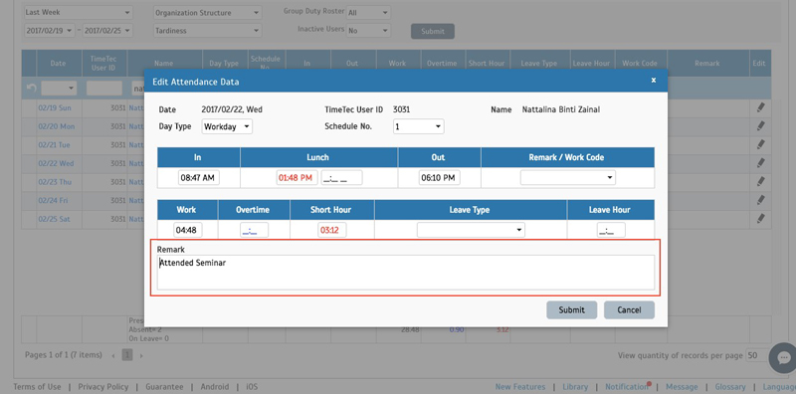Open the Day Type Workday dropdown
This screenshot has width=796, height=394.
(227, 126)
